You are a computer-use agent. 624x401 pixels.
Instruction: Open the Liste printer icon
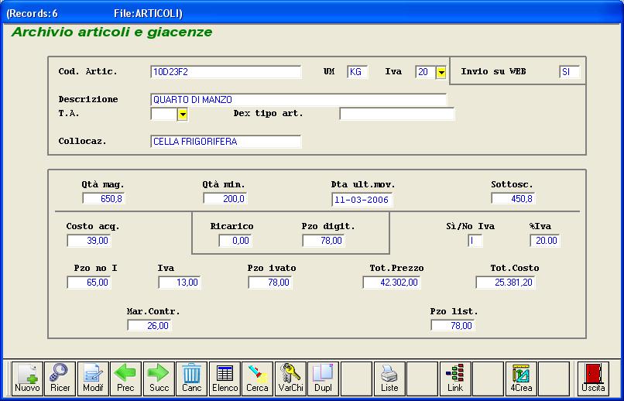[x=389, y=379]
